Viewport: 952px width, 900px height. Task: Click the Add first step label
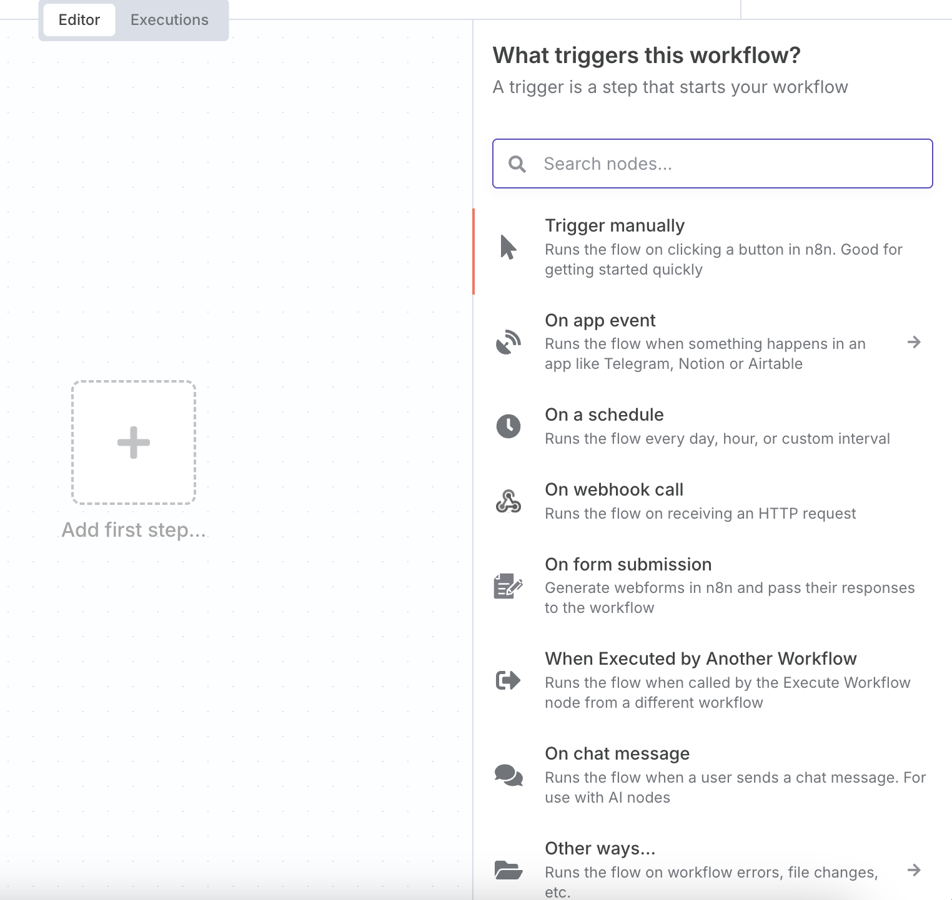click(x=134, y=530)
